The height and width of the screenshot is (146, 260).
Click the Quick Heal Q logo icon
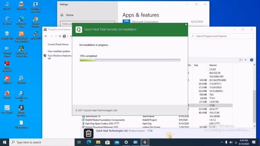click(78, 30)
